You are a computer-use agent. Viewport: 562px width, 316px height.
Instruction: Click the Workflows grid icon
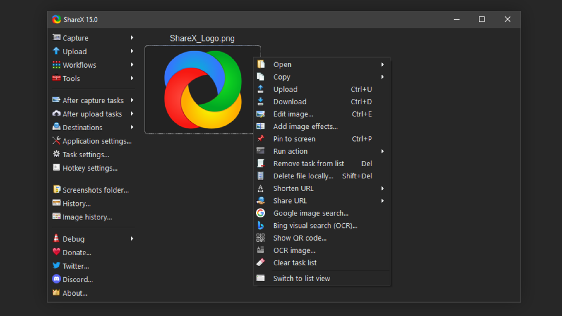coord(56,65)
